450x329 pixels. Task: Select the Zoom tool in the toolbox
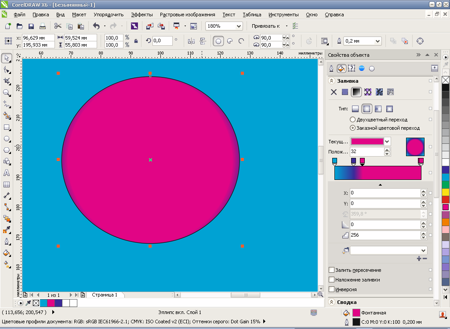[x=7, y=93]
